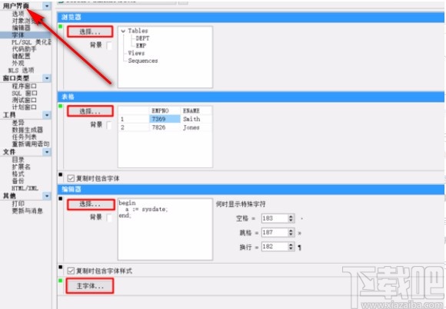
Task: Click 'a := sysdate;' line in editor preview
Action: click(147, 209)
